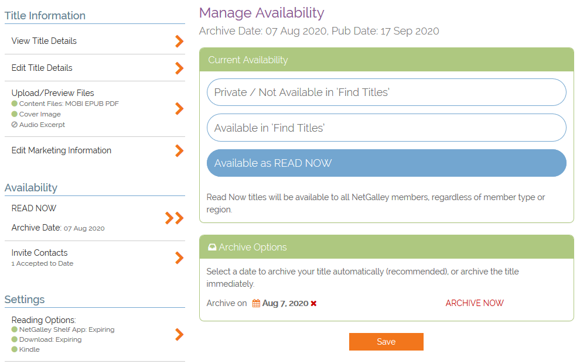
Task: Choose Available as READ NOW option
Action: pos(386,163)
